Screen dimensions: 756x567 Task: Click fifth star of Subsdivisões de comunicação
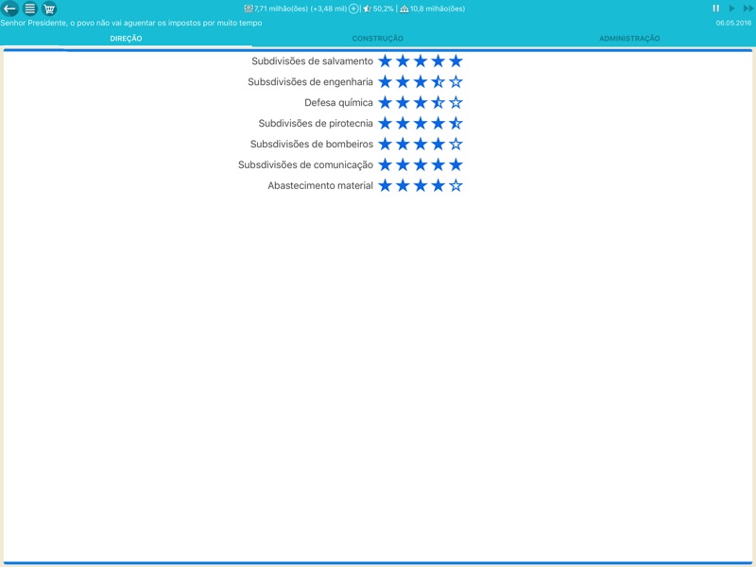(x=455, y=164)
